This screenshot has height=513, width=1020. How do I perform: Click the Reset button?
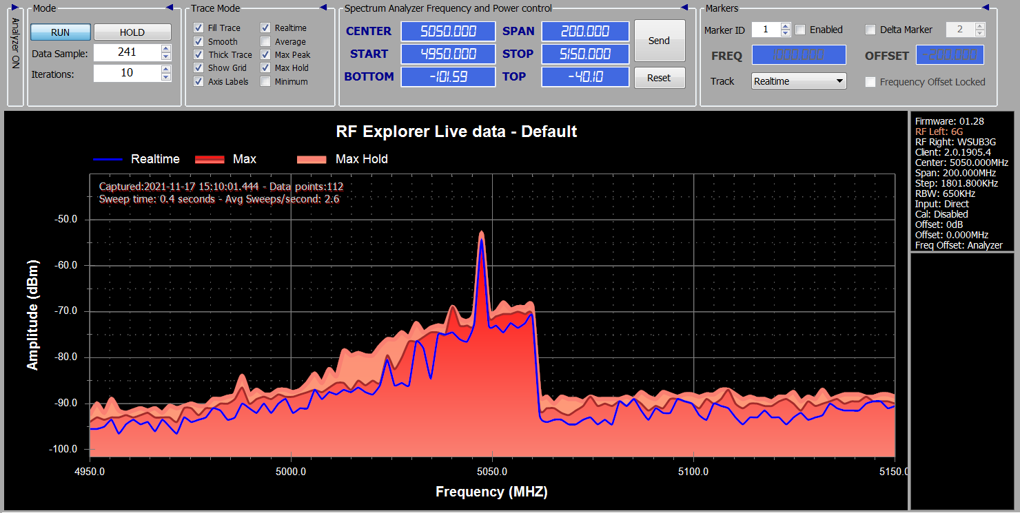point(660,78)
